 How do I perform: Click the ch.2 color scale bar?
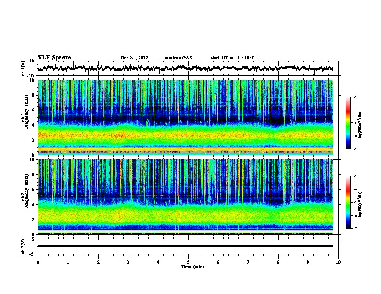pos(348,202)
